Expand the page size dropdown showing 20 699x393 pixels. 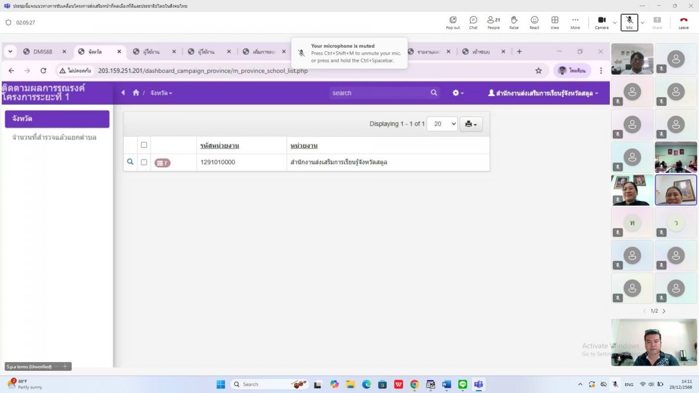442,124
